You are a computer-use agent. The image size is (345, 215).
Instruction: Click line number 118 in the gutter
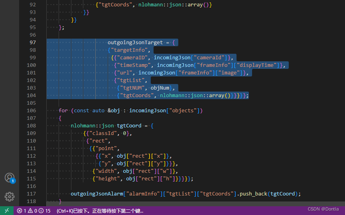pos(31,201)
